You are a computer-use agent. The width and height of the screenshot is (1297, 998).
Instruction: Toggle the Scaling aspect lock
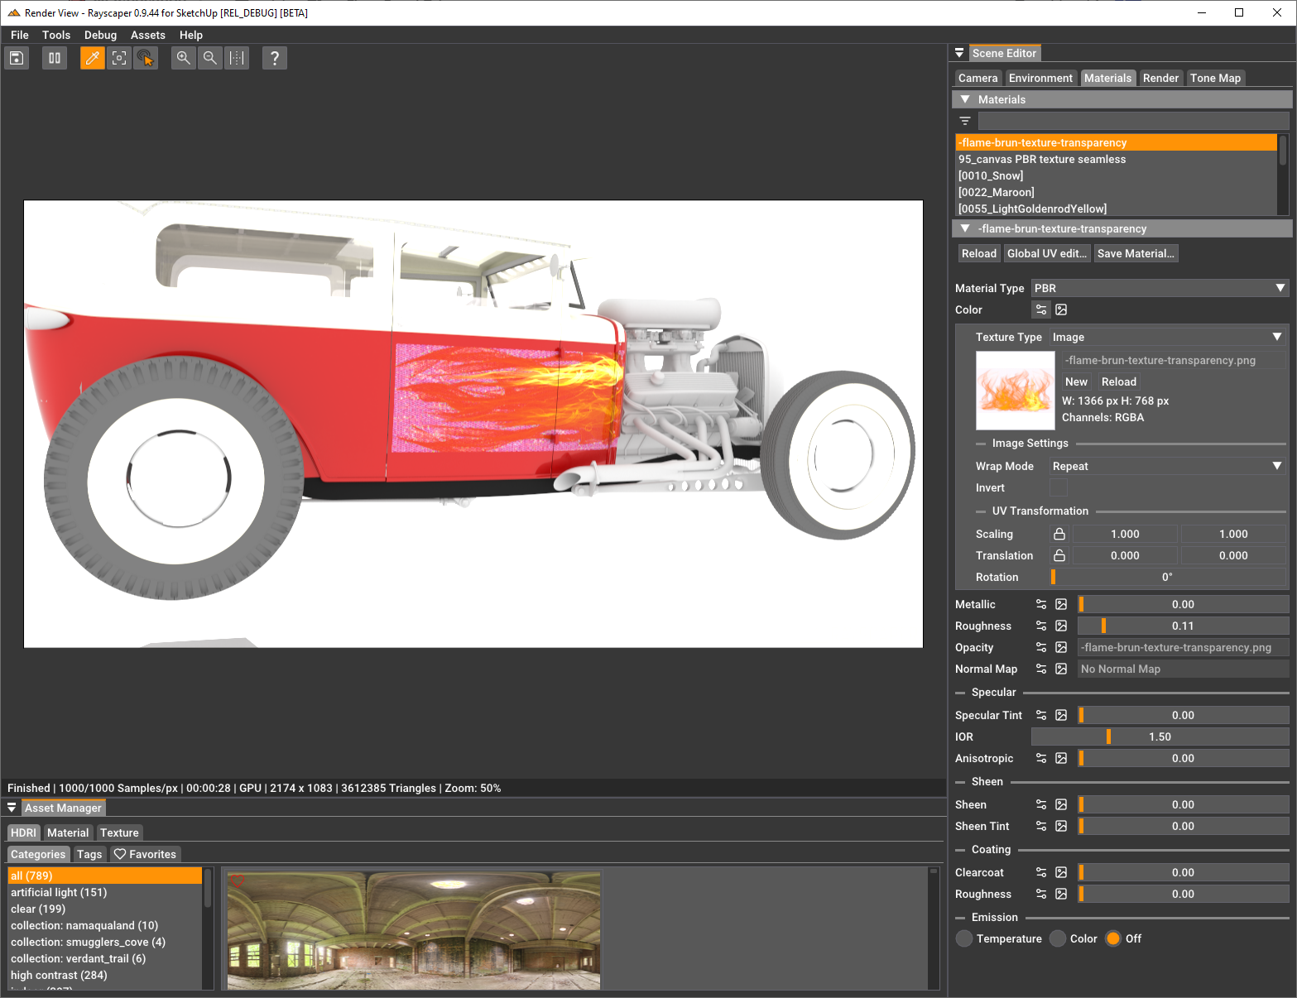coord(1059,534)
